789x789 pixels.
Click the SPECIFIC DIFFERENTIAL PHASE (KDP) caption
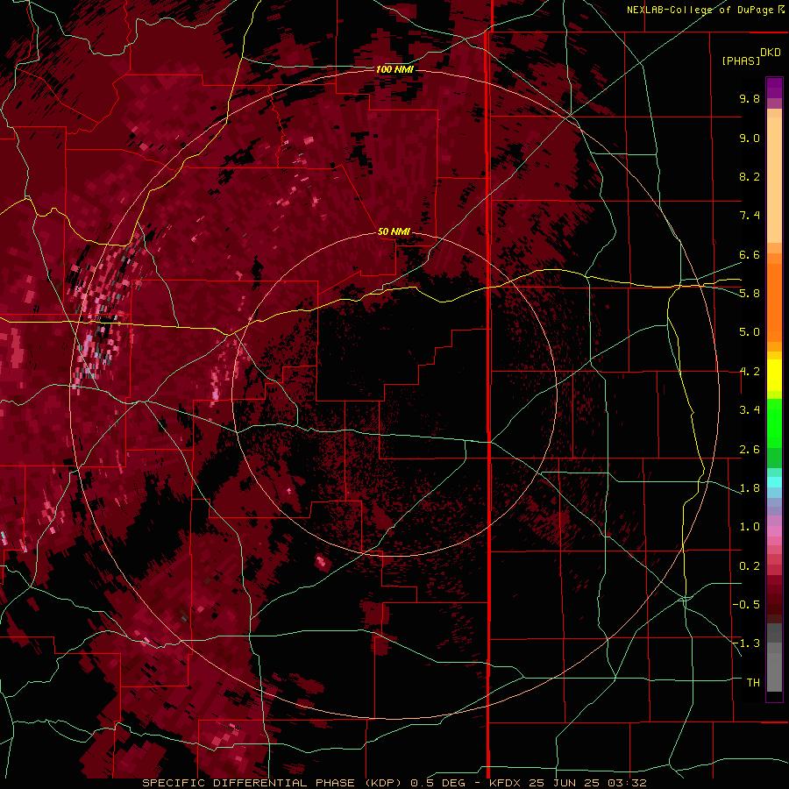(x=273, y=783)
